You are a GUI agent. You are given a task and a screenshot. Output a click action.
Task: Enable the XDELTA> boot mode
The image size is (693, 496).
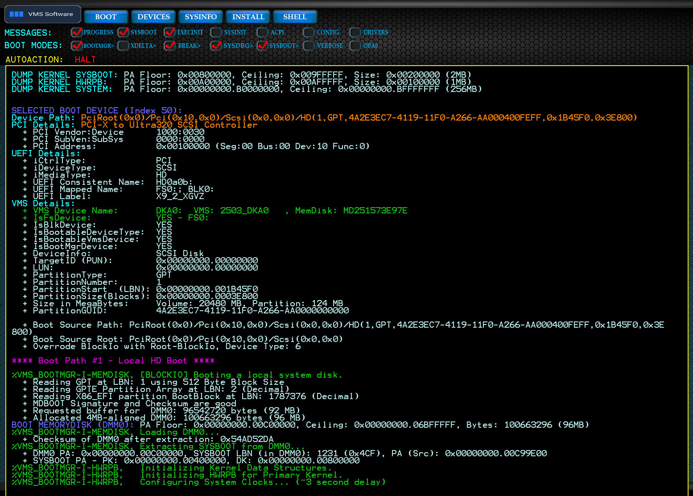(x=124, y=46)
